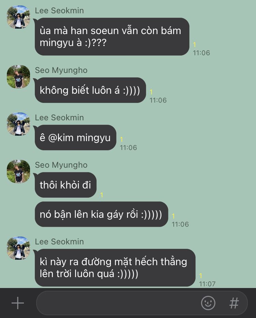Tap the hashtag search icon
256x318 pixels.
coord(234,303)
